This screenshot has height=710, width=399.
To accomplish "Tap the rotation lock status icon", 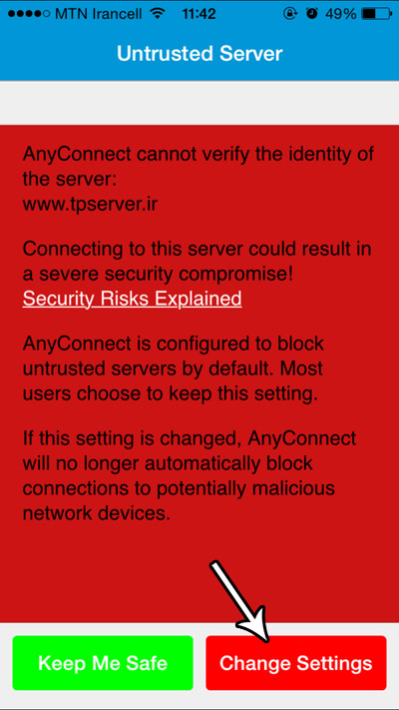I will [289, 14].
